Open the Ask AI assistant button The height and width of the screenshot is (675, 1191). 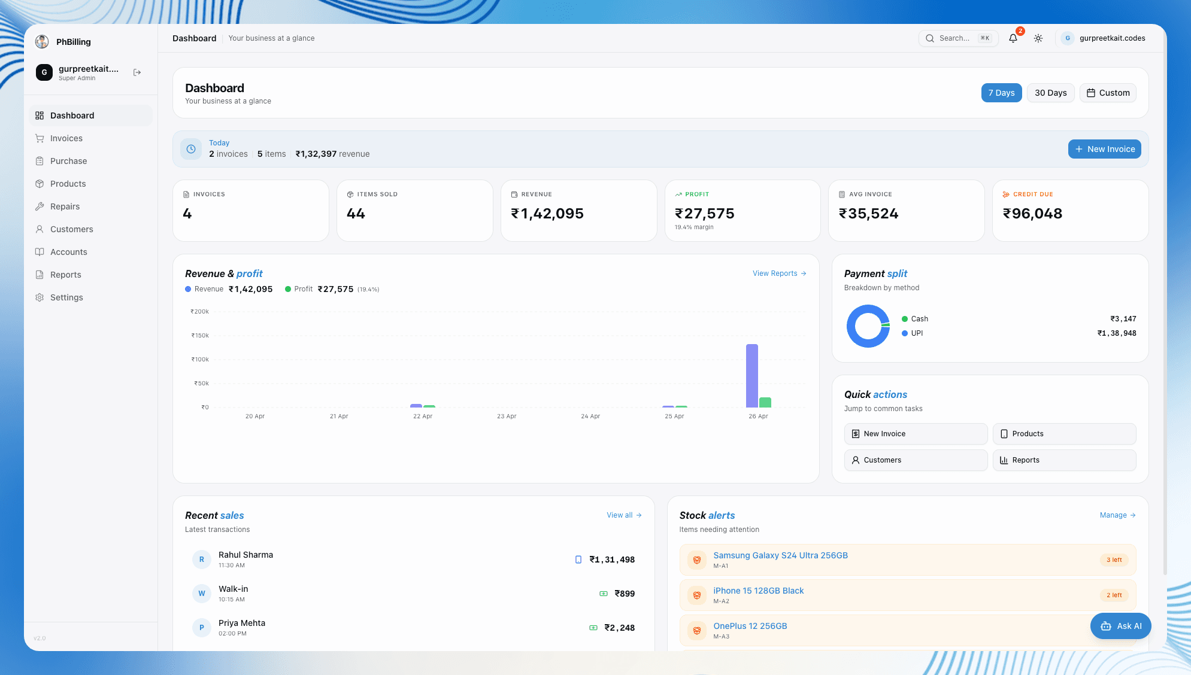tap(1120, 626)
